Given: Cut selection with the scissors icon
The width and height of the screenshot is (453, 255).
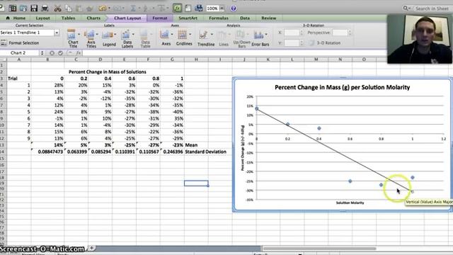Looking at the screenshot, I should tap(58, 8).
